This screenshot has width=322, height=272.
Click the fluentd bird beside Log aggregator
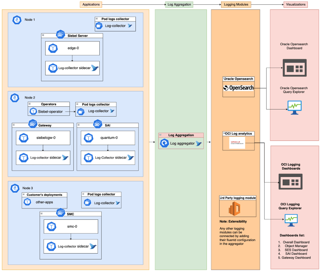click(199, 143)
